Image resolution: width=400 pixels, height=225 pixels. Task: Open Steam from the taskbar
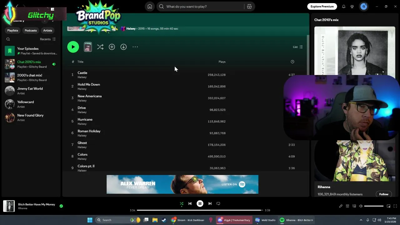pyautogui.click(x=164, y=220)
